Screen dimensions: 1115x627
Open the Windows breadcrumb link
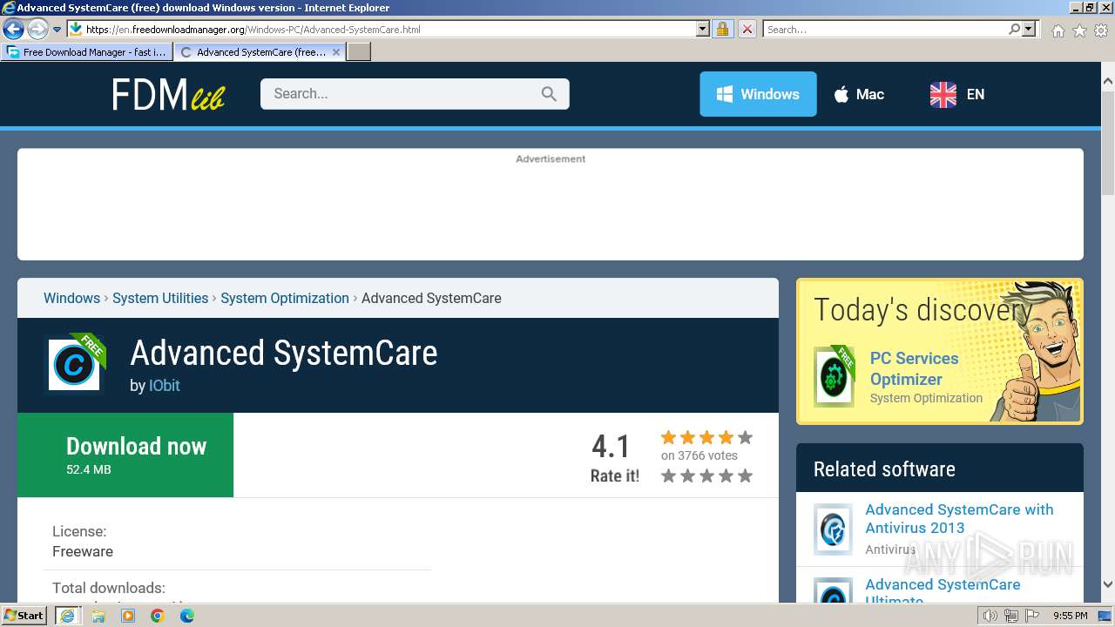point(71,298)
